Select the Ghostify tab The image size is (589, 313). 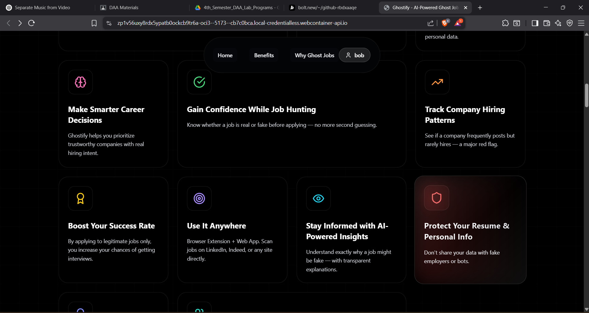point(425,8)
